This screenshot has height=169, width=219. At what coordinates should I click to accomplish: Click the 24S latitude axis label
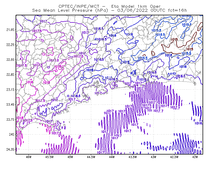click(x=12, y=134)
